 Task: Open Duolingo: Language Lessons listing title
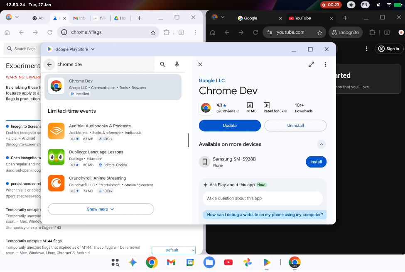96,152
